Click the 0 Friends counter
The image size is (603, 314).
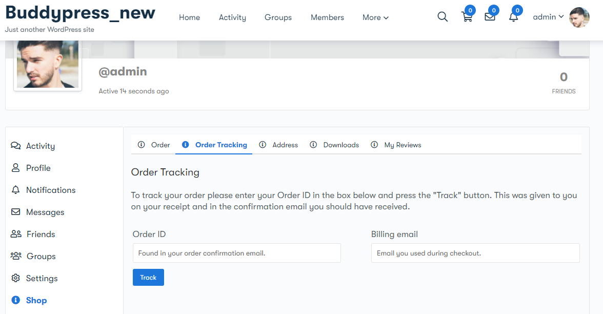click(564, 83)
